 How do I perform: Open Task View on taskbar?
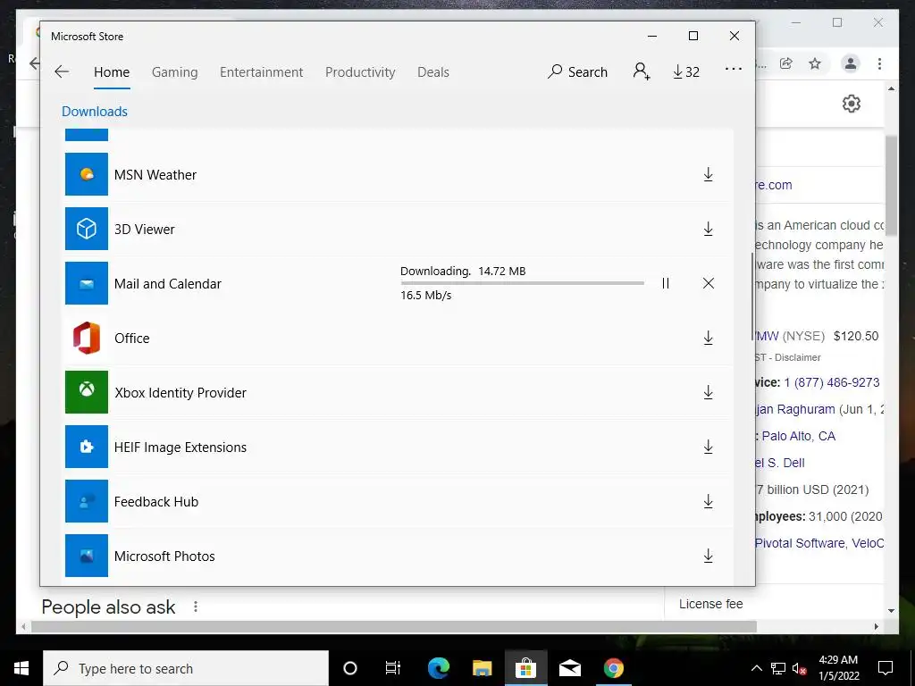393,668
